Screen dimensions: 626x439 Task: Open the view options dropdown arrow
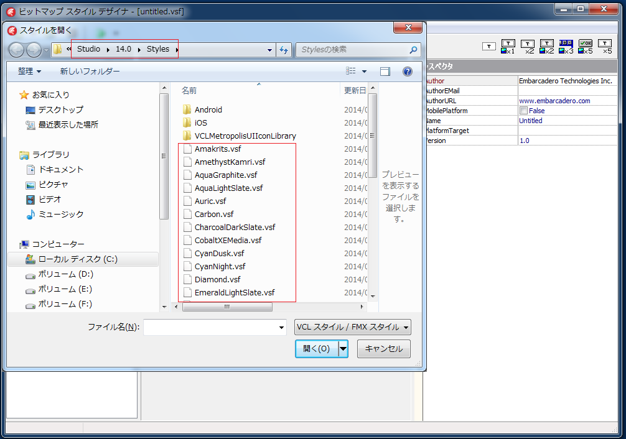(x=364, y=72)
